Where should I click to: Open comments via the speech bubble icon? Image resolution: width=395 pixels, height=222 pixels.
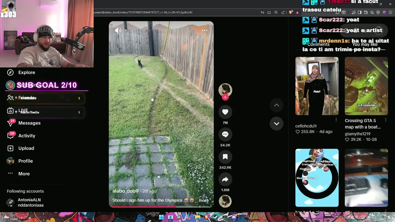point(225,134)
